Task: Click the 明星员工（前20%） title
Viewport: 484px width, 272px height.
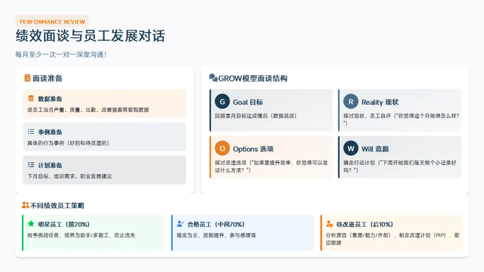Action: click(x=64, y=224)
